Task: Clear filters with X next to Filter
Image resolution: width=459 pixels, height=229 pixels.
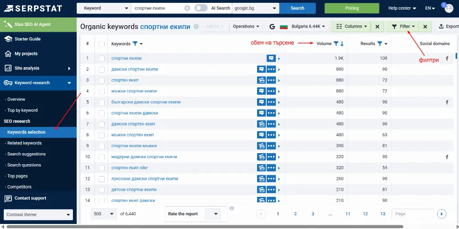Action: [x=425, y=26]
